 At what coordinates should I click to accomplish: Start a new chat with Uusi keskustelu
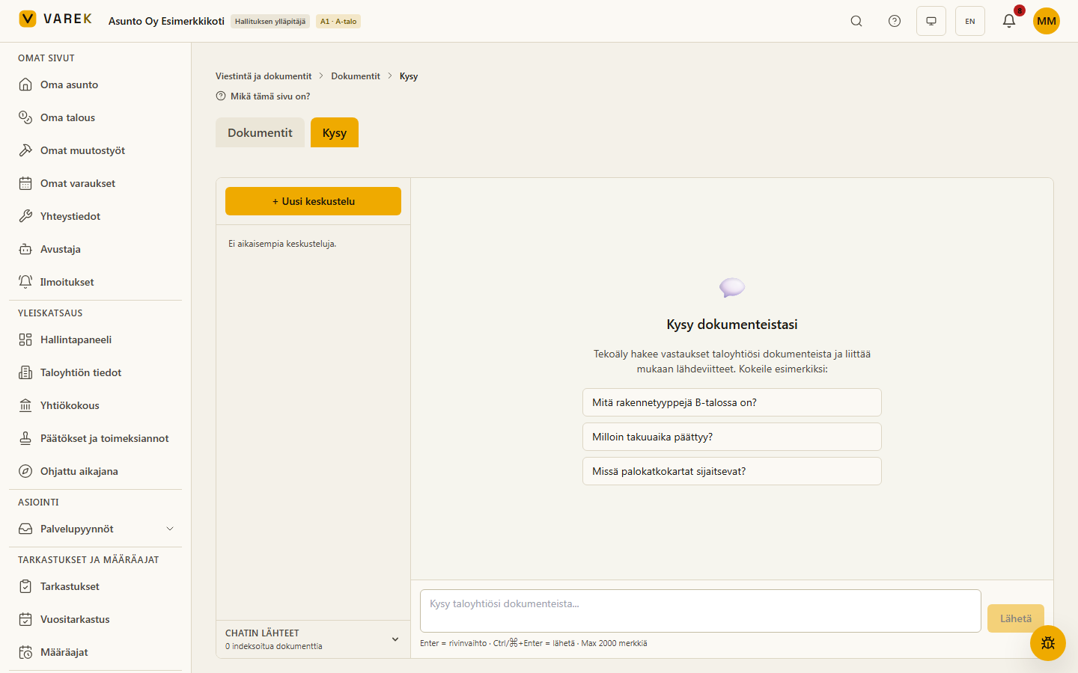(x=313, y=201)
